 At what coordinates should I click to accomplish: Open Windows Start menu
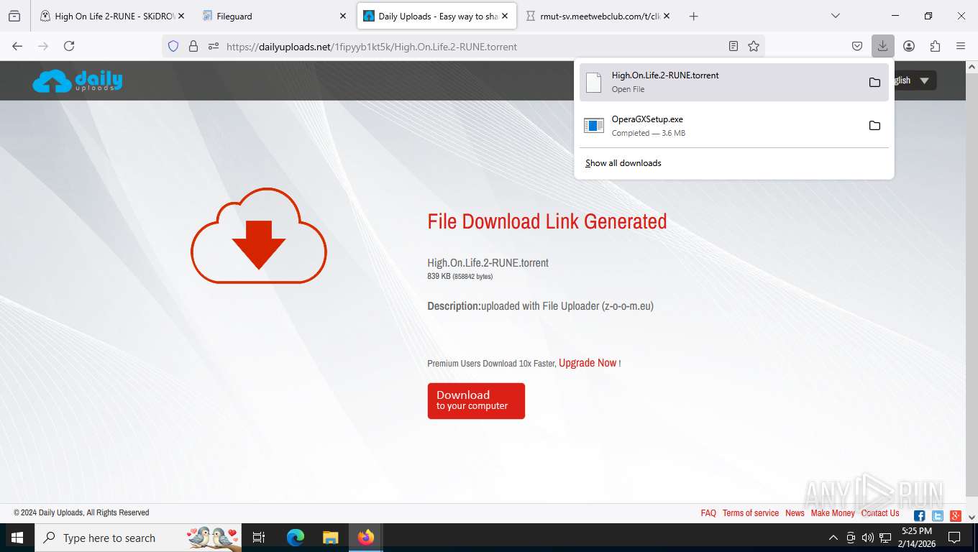point(17,538)
